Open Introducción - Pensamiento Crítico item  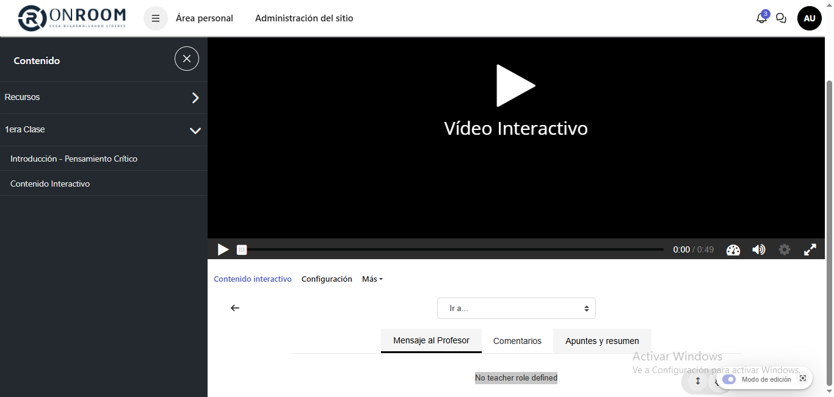click(74, 159)
